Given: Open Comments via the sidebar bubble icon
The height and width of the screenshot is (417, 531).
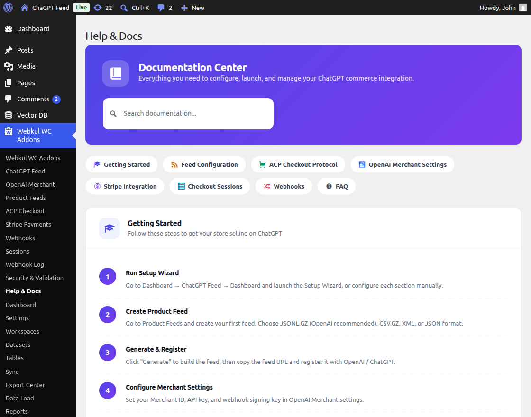Looking at the screenshot, I should (x=9, y=99).
